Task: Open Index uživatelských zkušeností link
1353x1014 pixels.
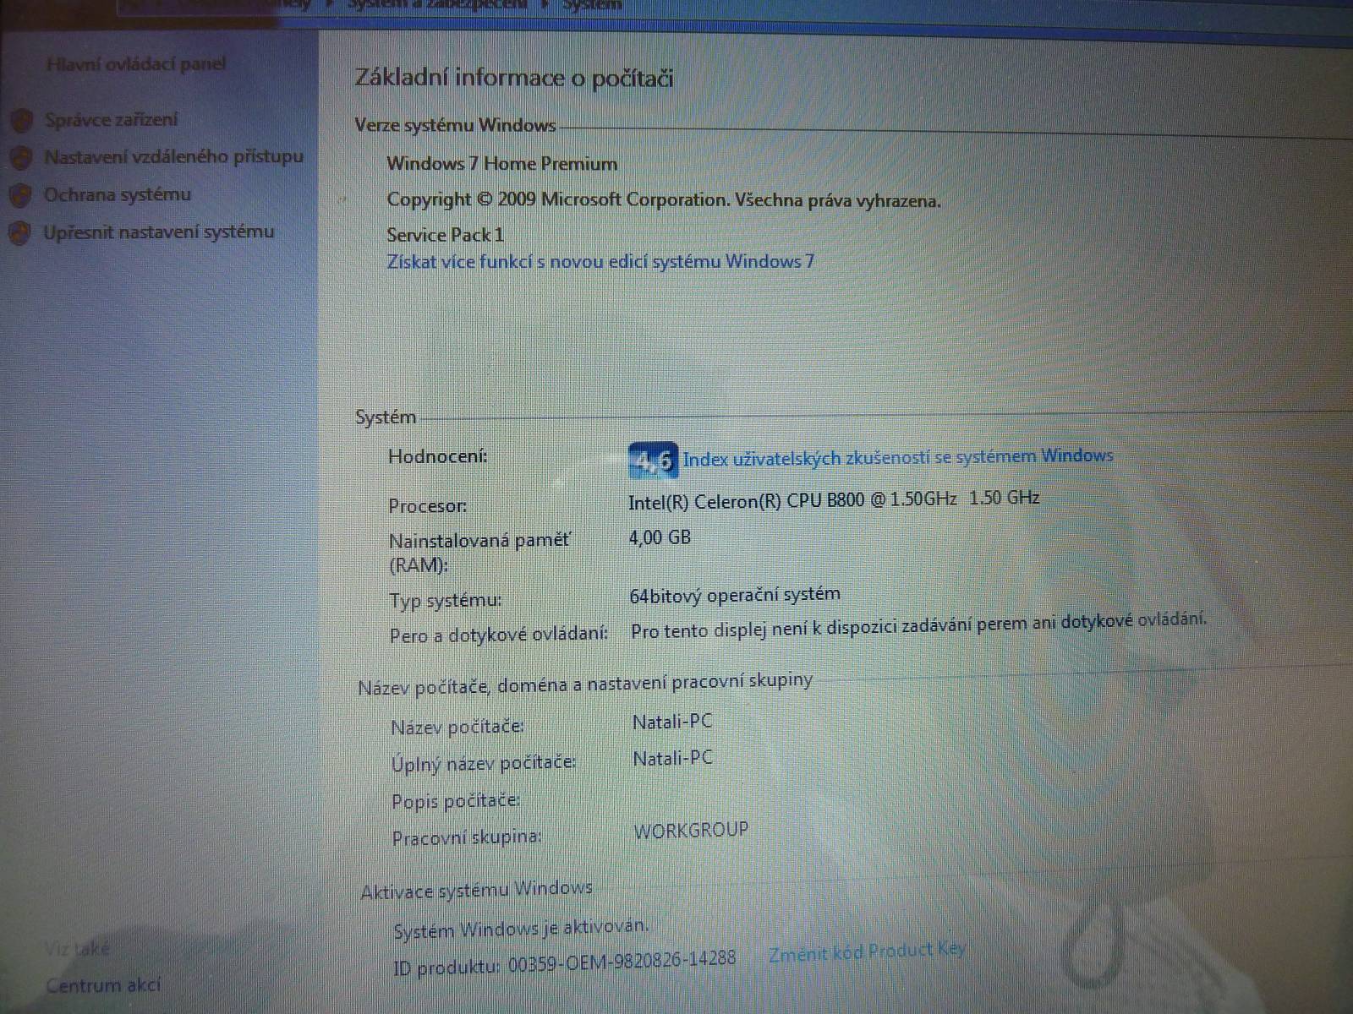Action: [x=898, y=457]
